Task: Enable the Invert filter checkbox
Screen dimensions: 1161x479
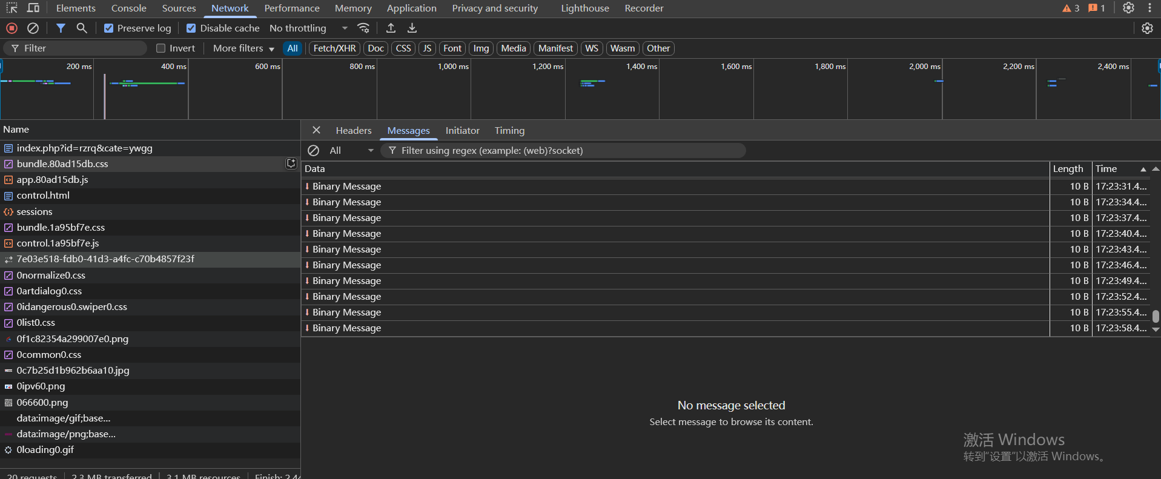Action: tap(161, 48)
